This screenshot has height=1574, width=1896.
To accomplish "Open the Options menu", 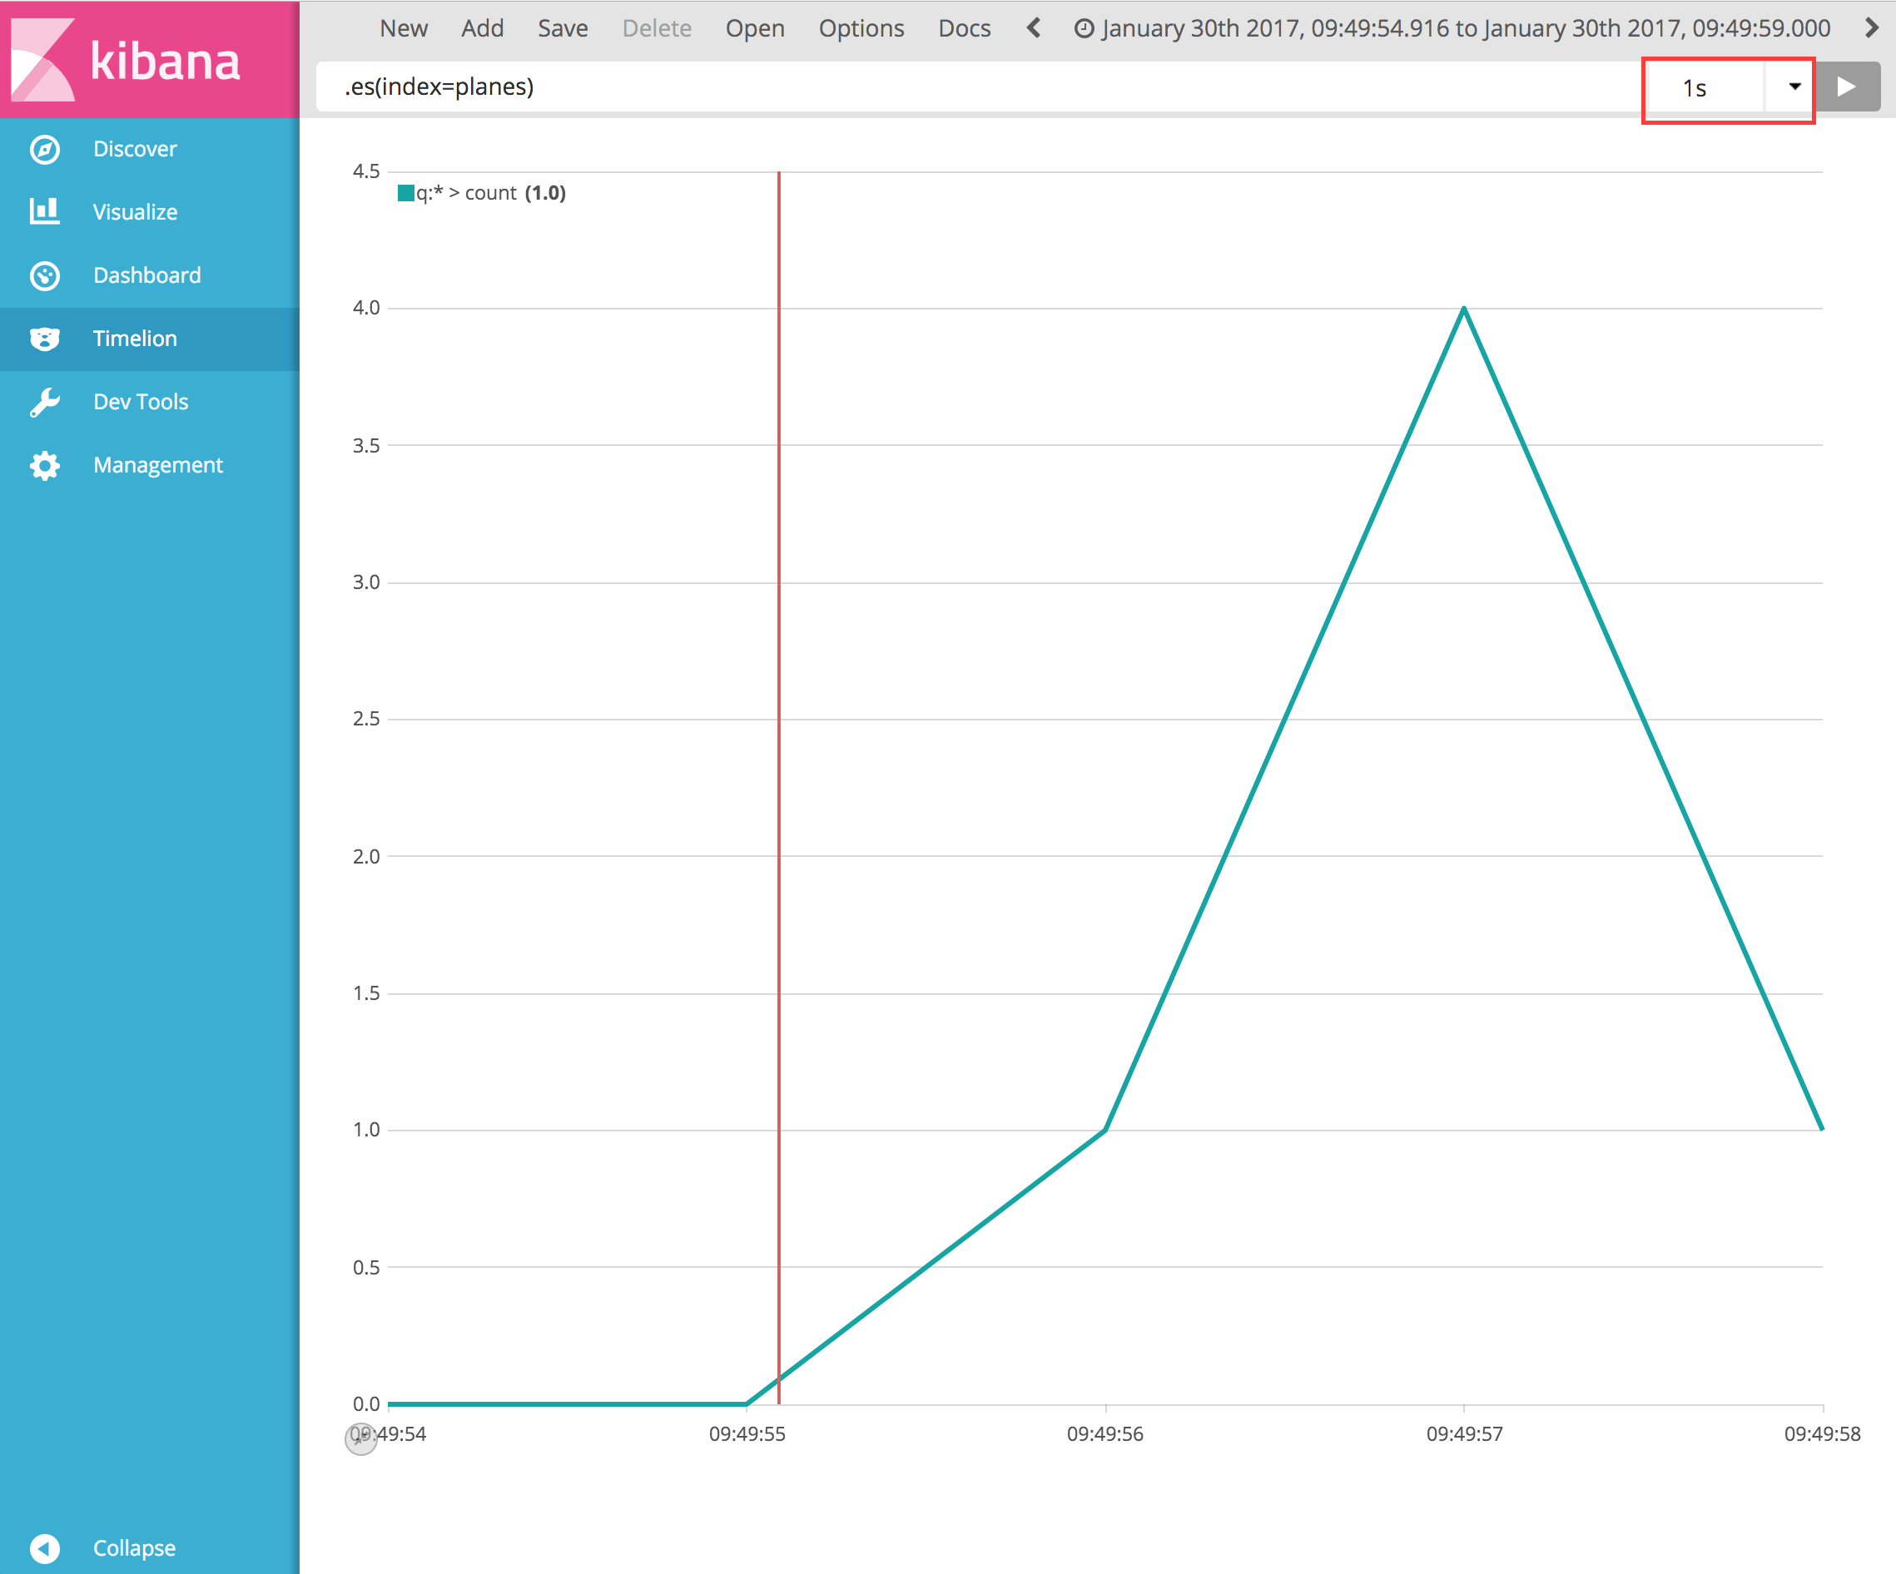I will (x=861, y=28).
